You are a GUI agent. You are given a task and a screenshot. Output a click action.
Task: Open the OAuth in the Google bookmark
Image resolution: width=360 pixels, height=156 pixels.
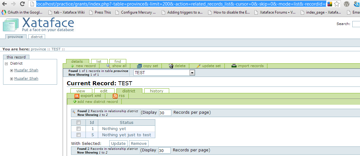(22, 12)
